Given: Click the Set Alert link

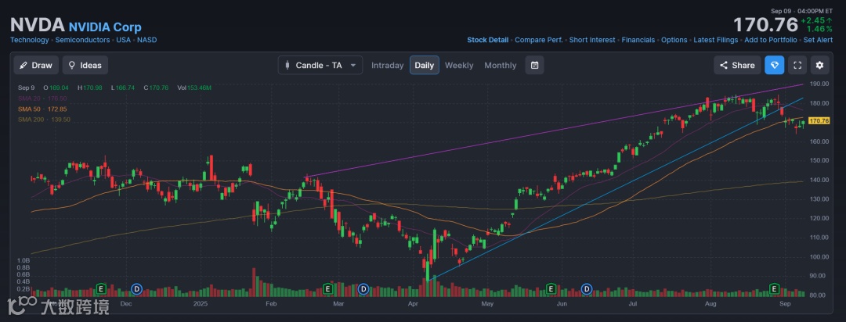Looking at the screenshot, I should point(818,40).
